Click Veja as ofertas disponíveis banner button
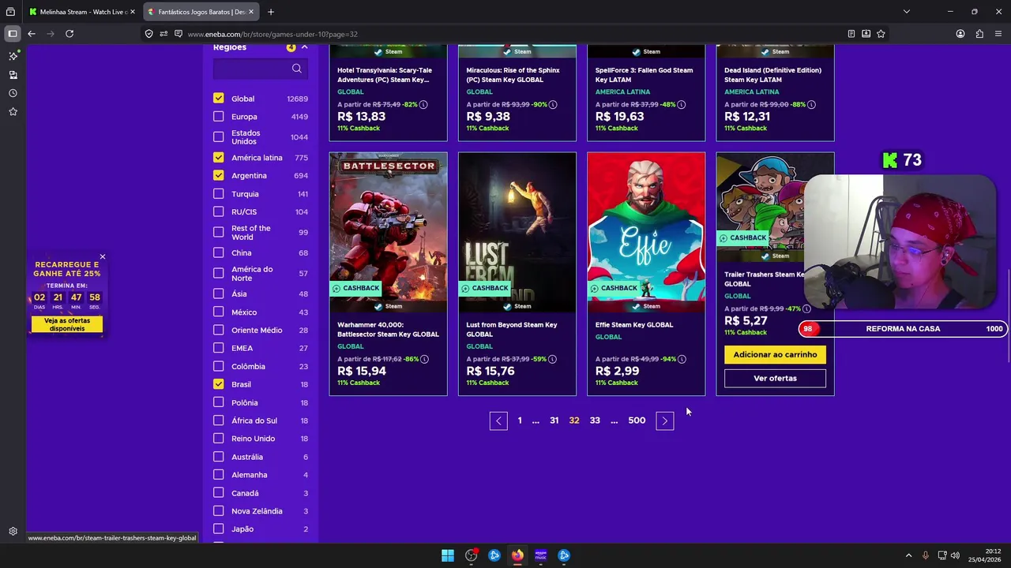The width and height of the screenshot is (1011, 568). (67, 324)
